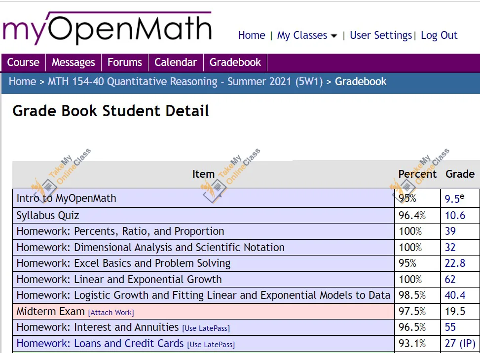Click Attach Work for the Midterm Exam

pyautogui.click(x=111, y=312)
